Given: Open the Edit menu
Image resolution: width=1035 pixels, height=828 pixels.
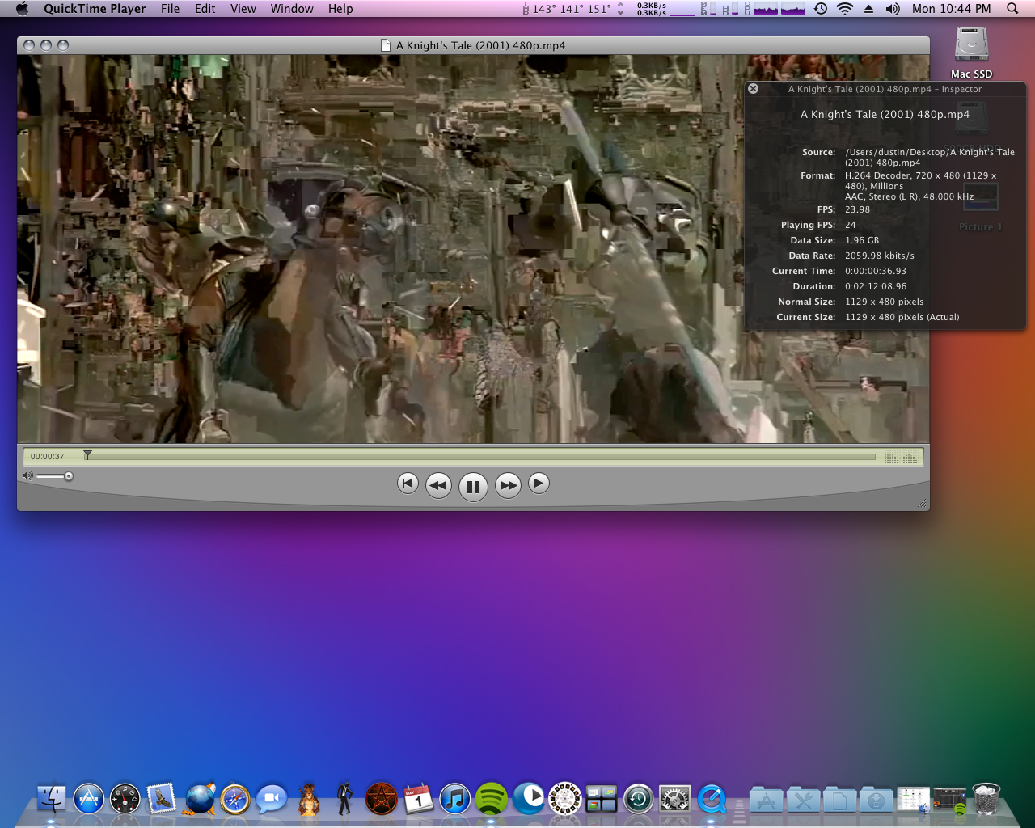Looking at the screenshot, I should point(205,9).
